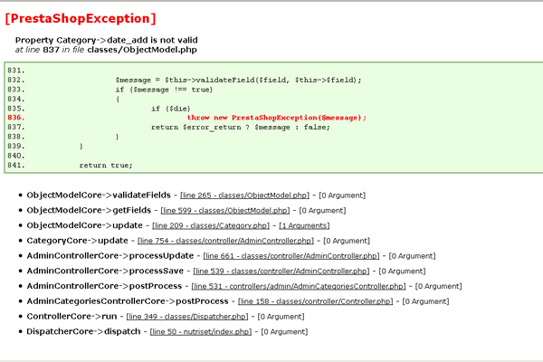Click 'ObjectModelCore->getFields' trace entry

point(89,210)
